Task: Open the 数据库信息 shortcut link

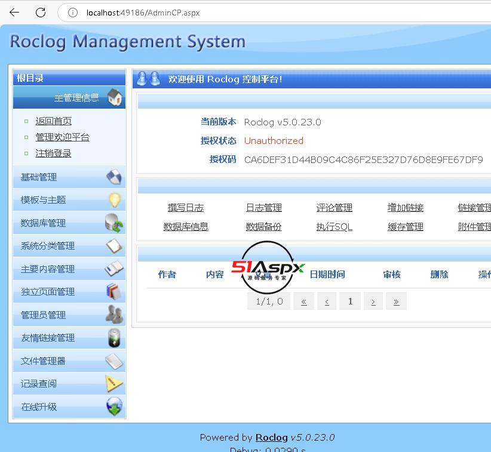Action: [x=186, y=227]
